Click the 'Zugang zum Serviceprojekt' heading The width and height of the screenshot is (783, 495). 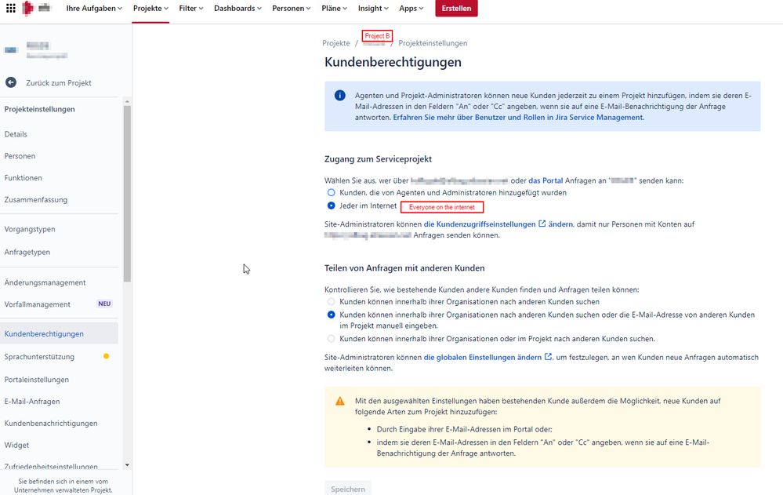pyautogui.click(x=378, y=159)
